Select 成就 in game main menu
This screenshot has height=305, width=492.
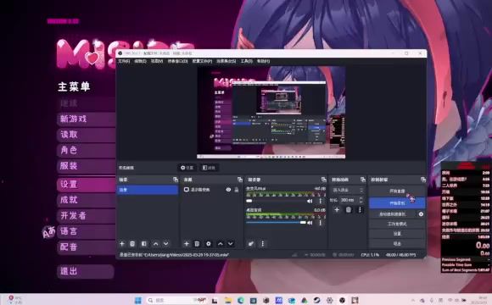tap(86, 200)
